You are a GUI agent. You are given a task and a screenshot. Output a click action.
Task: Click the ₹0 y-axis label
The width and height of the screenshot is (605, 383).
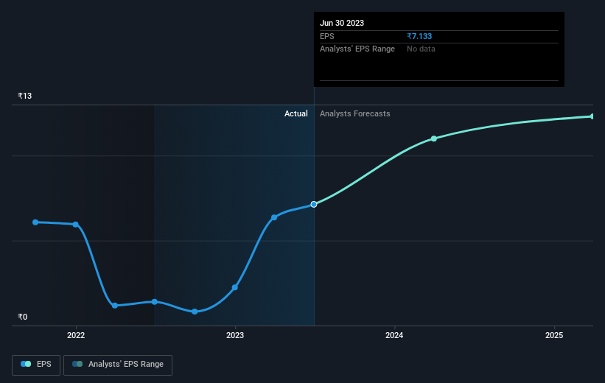22,317
